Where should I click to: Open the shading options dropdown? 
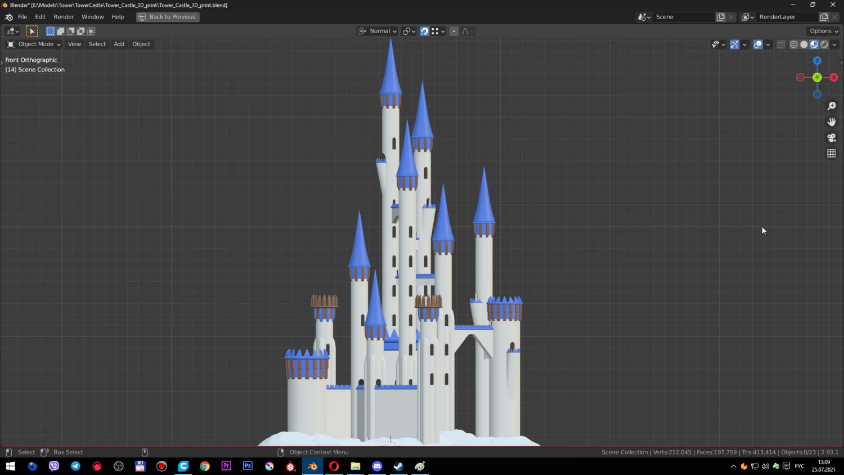click(834, 44)
